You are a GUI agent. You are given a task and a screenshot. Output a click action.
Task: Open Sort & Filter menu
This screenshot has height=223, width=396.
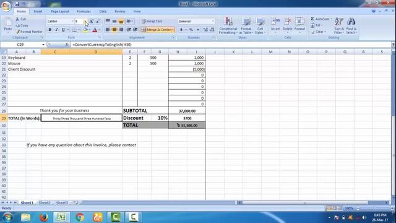pyautogui.click(x=339, y=25)
